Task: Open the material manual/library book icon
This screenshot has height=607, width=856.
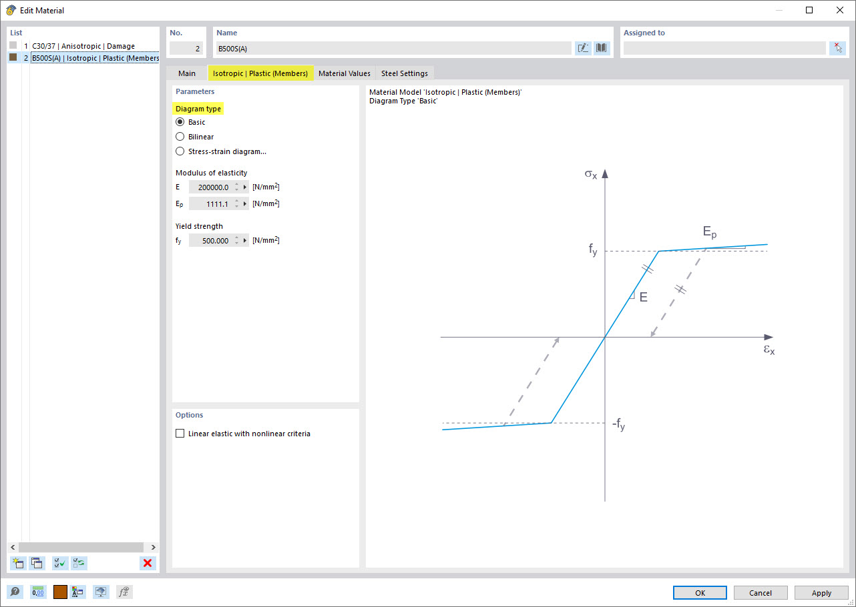Action: pyautogui.click(x=602, y=47)
